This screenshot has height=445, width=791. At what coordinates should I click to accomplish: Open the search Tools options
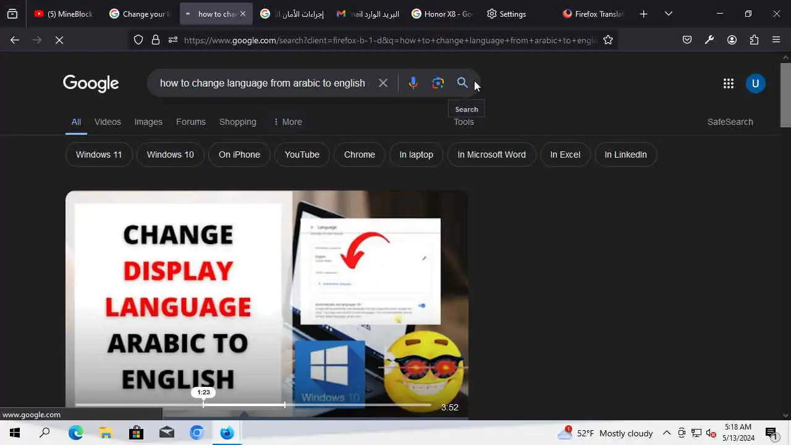click(463, 122)
